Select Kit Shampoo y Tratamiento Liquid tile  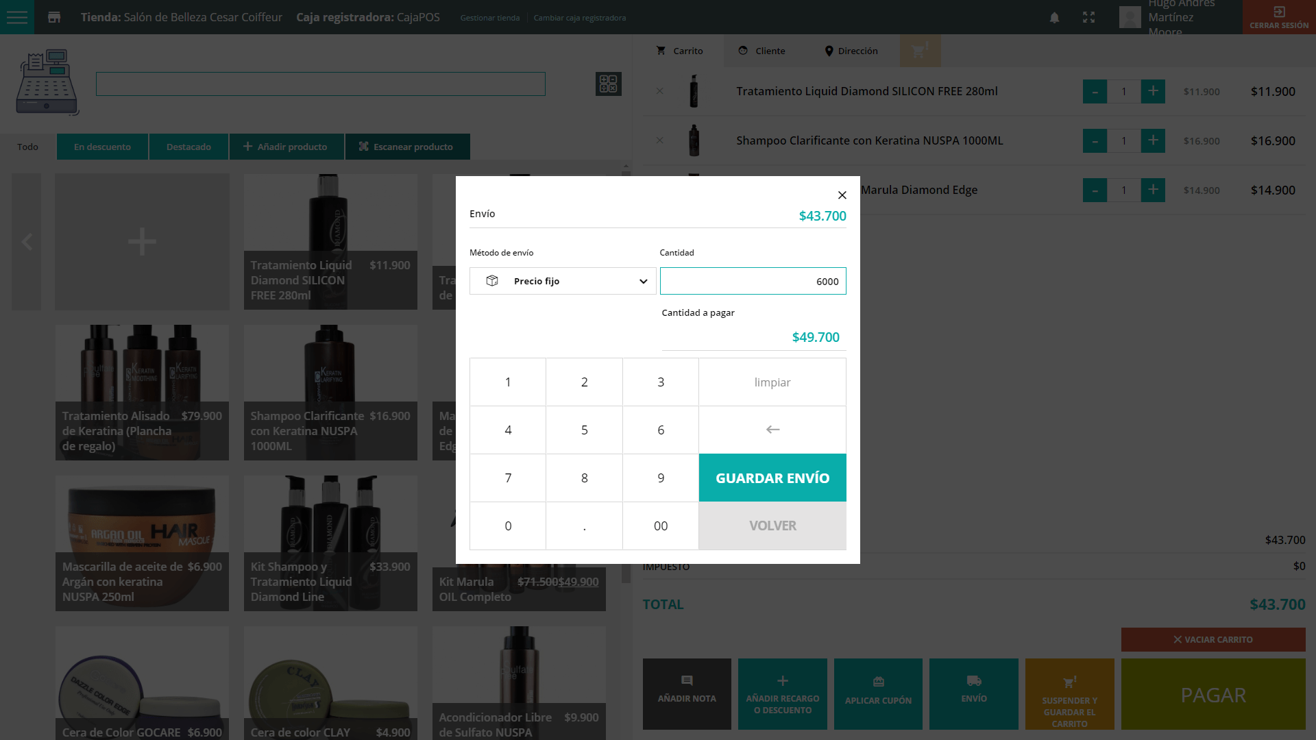coord(330,543)
